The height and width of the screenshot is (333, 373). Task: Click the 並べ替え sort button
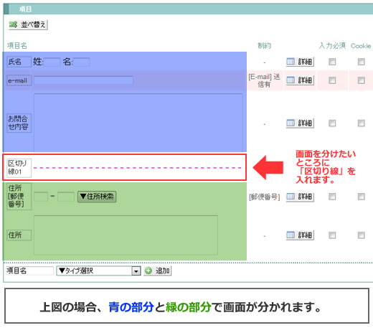pyautogui.click(x=28, y=24)
